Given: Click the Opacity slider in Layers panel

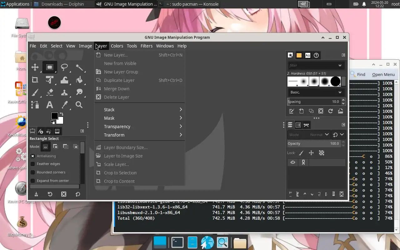Looking at the screenshot, I should (314, 143).
